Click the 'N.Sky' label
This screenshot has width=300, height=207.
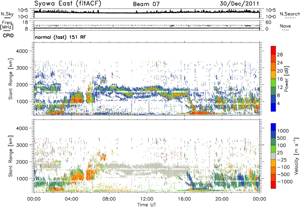[x=7, y=14]
